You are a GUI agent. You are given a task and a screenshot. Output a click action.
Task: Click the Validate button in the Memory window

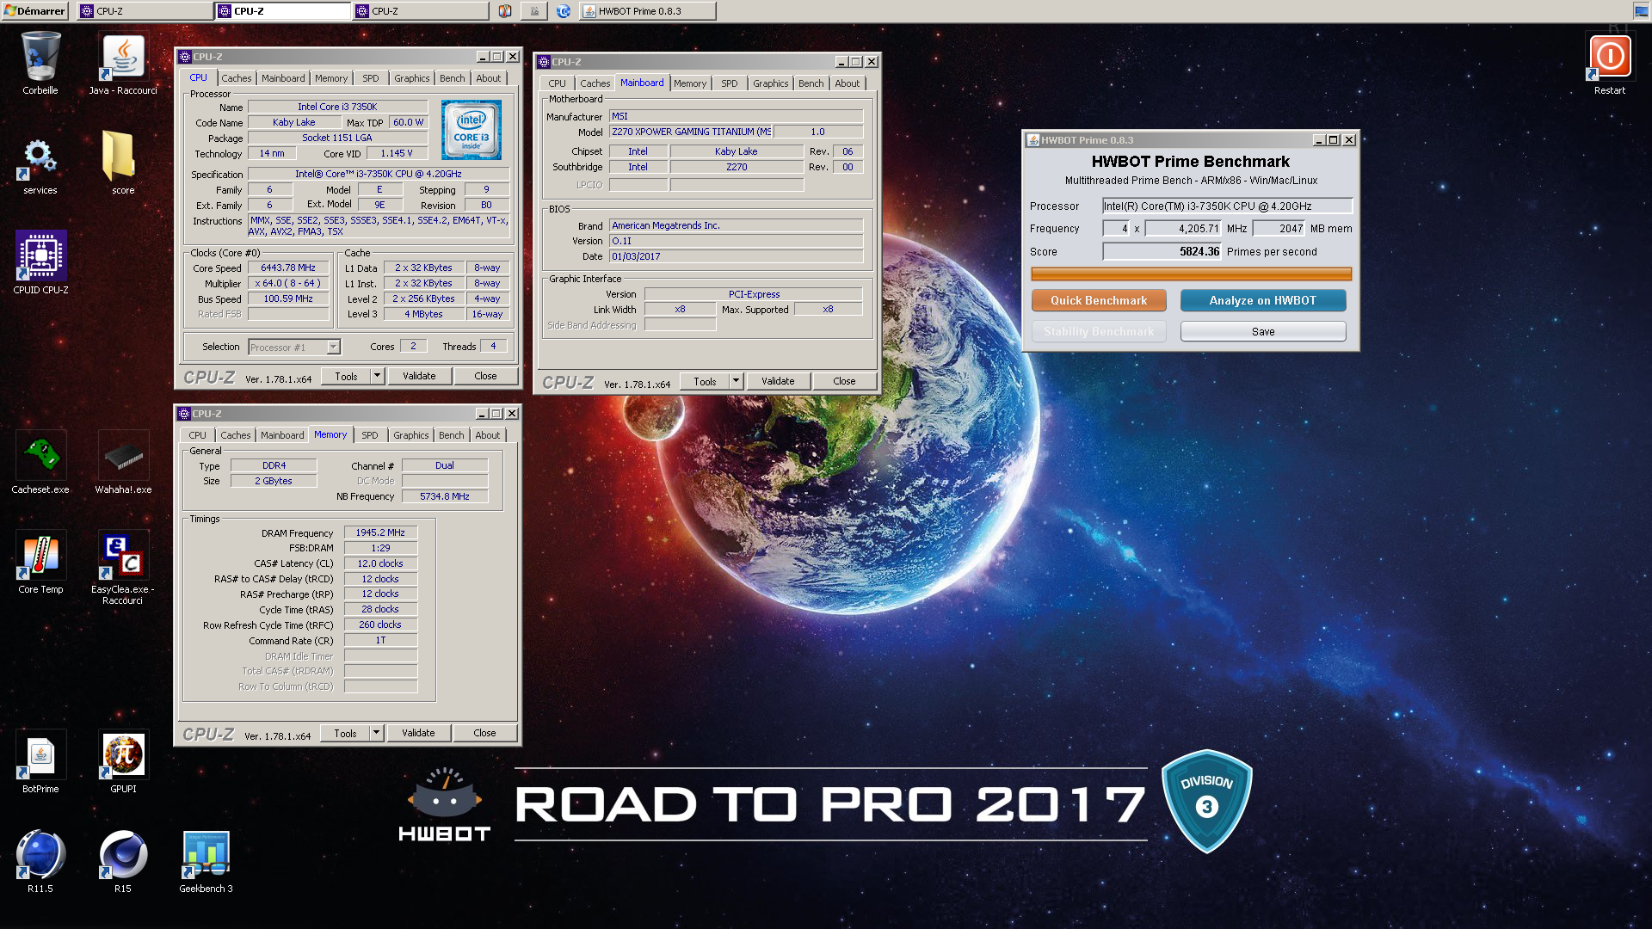tap(418, 733)
